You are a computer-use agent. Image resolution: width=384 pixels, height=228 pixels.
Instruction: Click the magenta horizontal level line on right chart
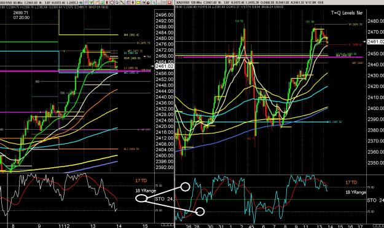click(269, 57)
